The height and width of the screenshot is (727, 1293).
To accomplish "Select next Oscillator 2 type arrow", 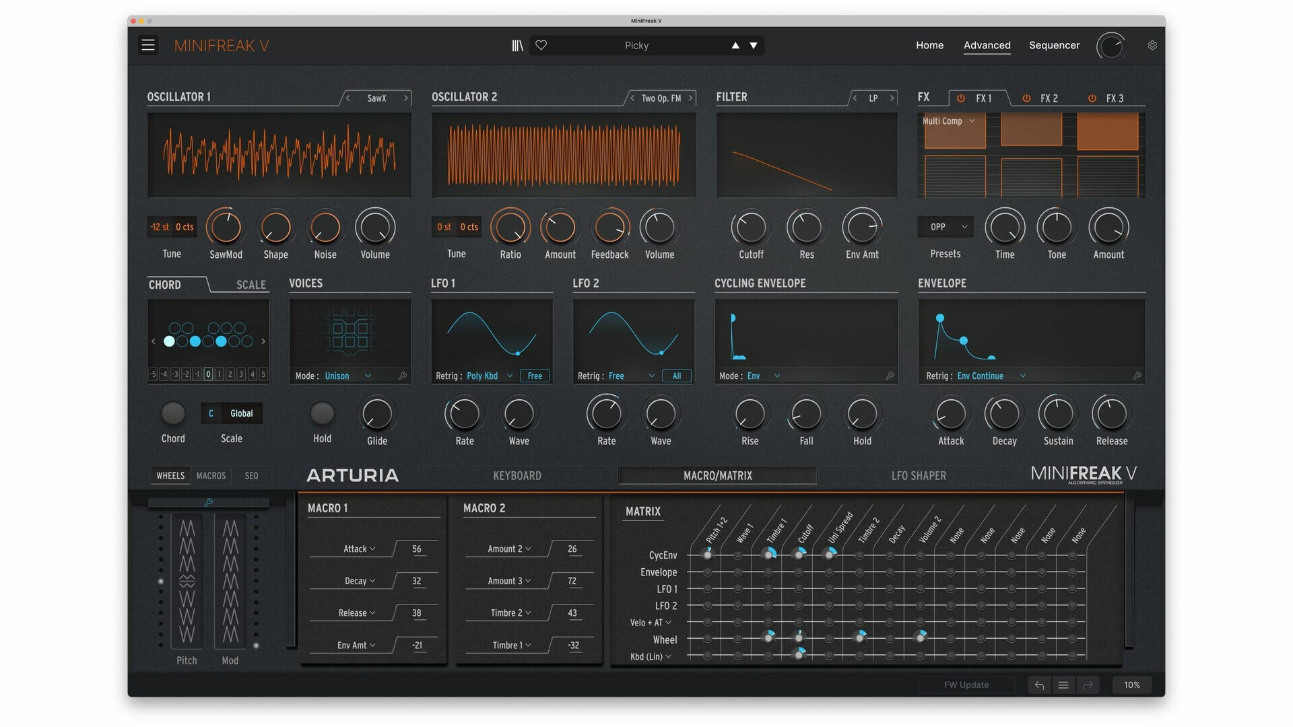I will click(x=691, y=98).
